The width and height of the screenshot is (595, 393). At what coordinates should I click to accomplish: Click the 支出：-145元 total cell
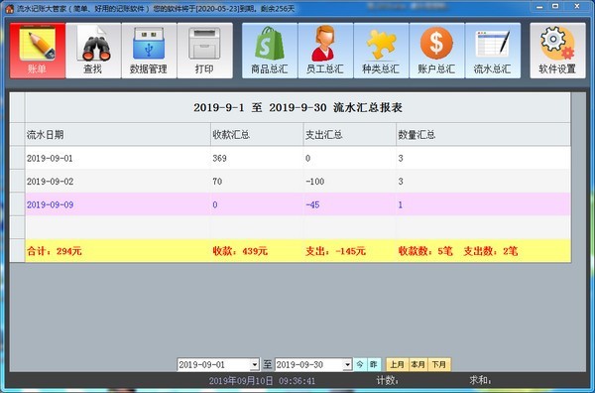click(350, 251)
